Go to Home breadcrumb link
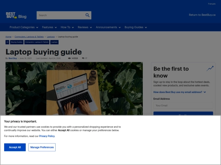This screenshot has height=165, width=221. coord(8,37)
